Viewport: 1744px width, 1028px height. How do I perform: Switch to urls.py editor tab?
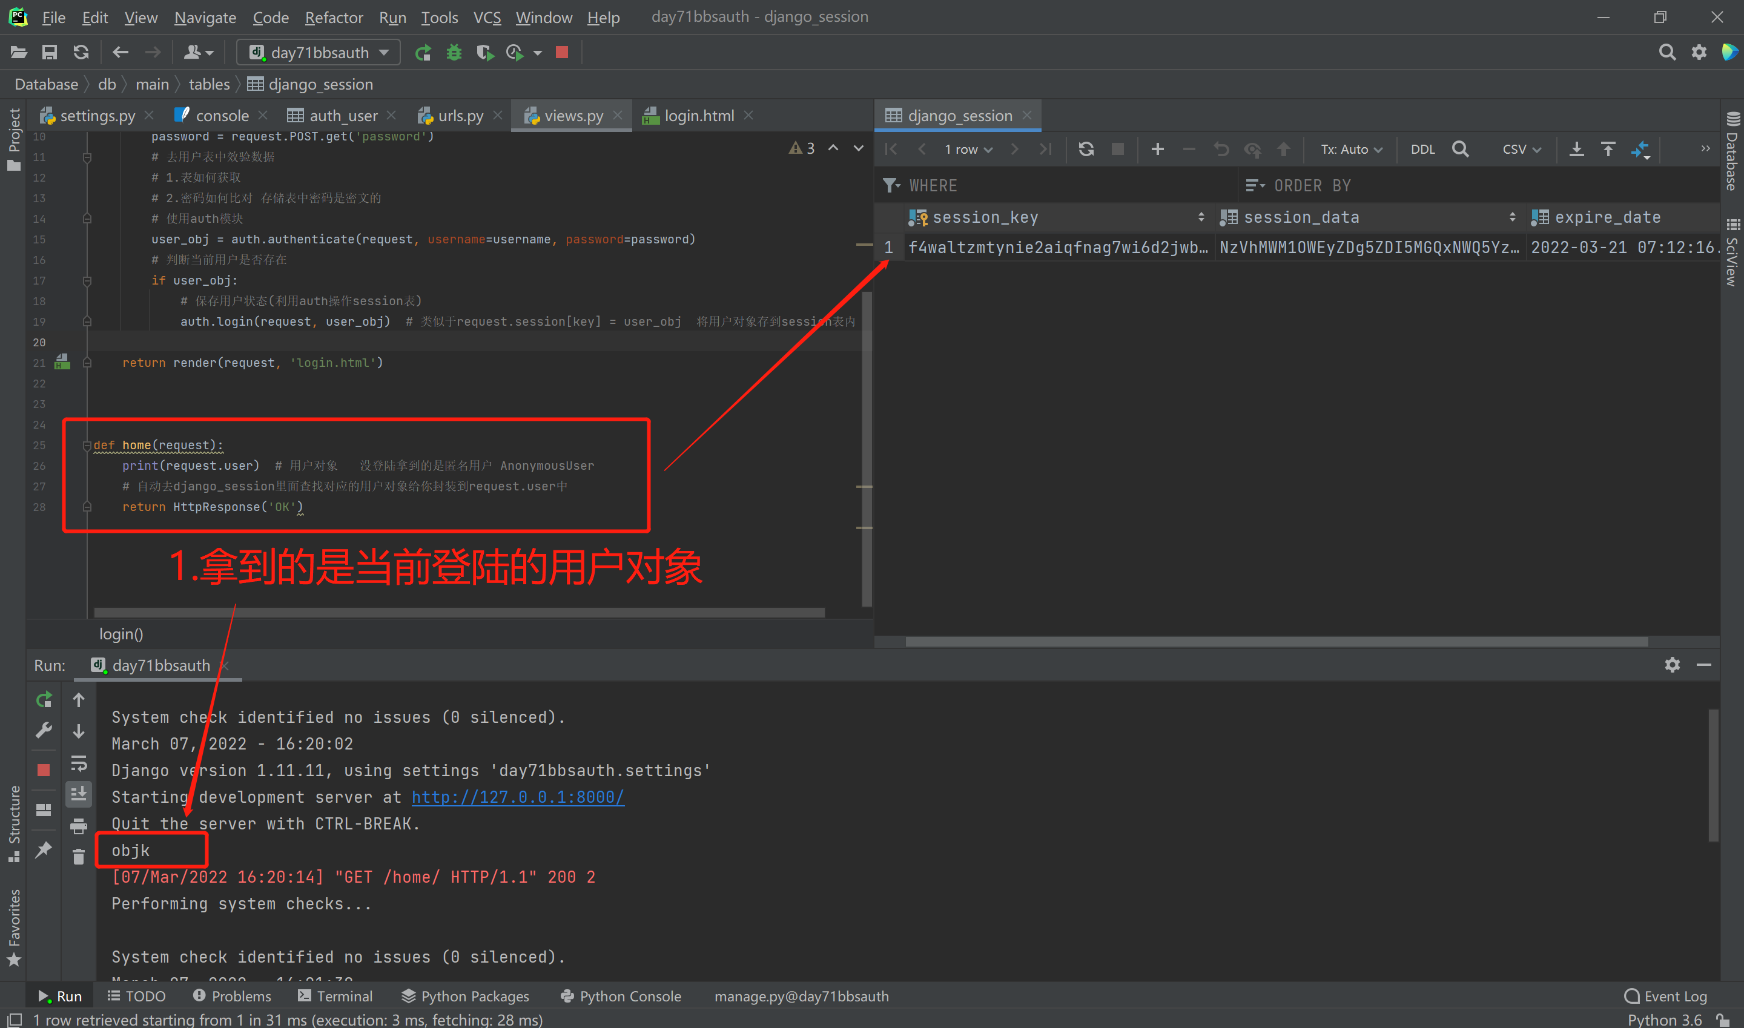pos(461,116)
